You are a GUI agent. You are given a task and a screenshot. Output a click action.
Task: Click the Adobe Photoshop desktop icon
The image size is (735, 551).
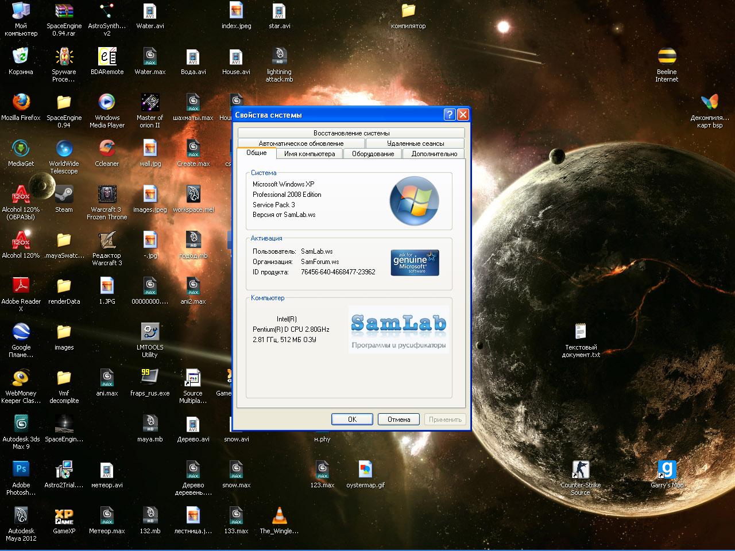(x=21, y=469)
